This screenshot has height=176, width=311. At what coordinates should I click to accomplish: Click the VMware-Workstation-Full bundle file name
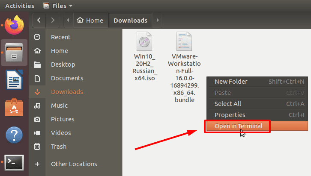coord(185,78)
